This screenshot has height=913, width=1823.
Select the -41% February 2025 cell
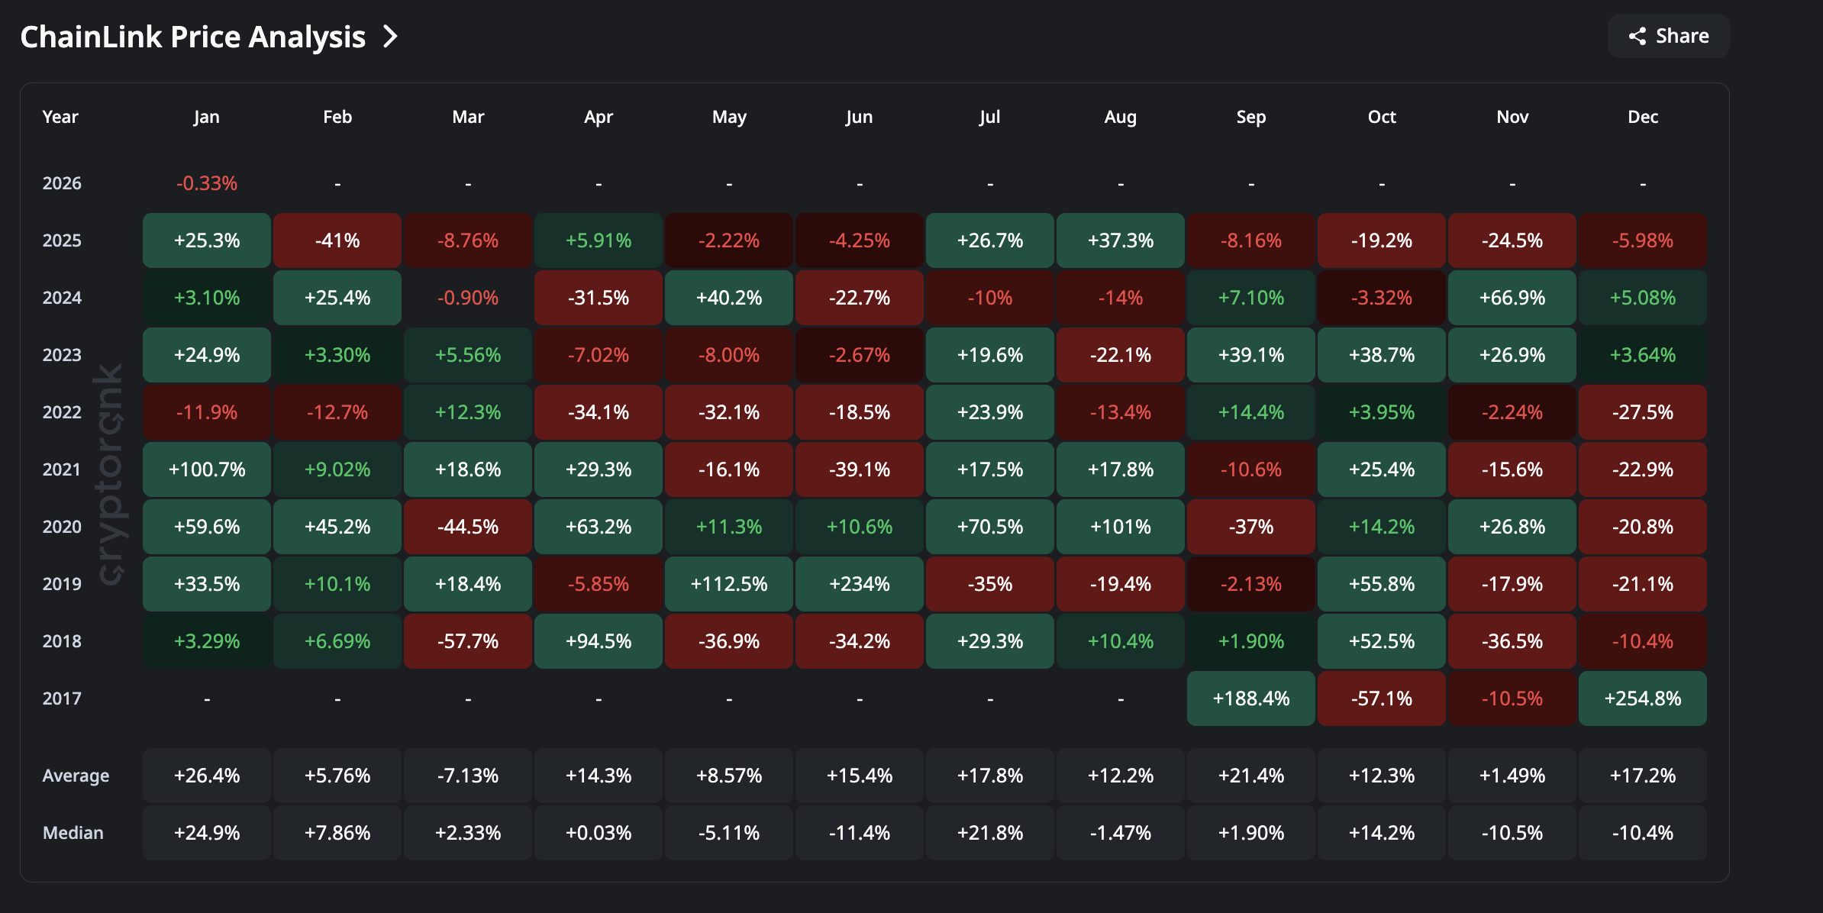(x=337, y=240)
